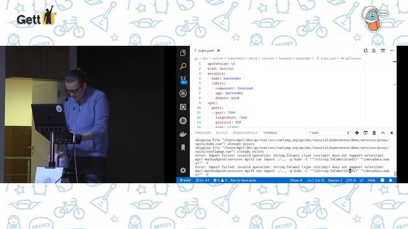The width and height of the screenshot is (408, 229).
Task: Click UTF-8 encoding selector
Action: coord(351,180)
